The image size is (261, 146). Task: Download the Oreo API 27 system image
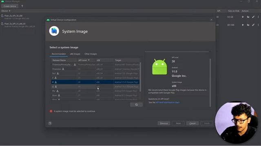pos(59,95)
